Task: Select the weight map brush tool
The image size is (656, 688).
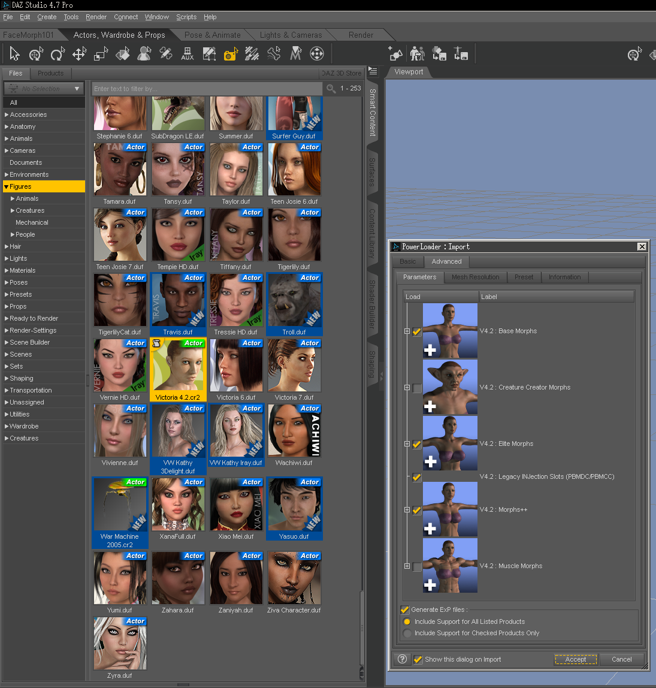Action: [x=252, y=54]
